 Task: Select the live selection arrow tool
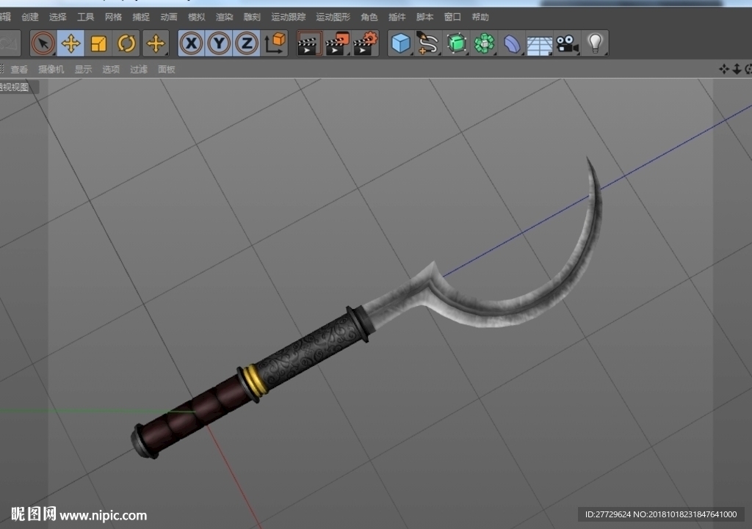point(43,43)
